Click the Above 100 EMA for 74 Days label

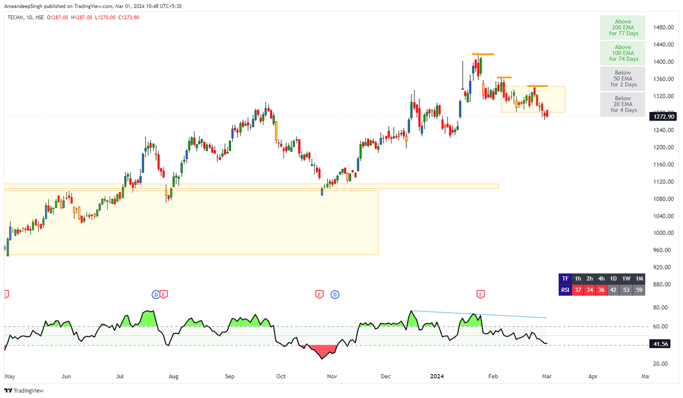coord(623,52)
